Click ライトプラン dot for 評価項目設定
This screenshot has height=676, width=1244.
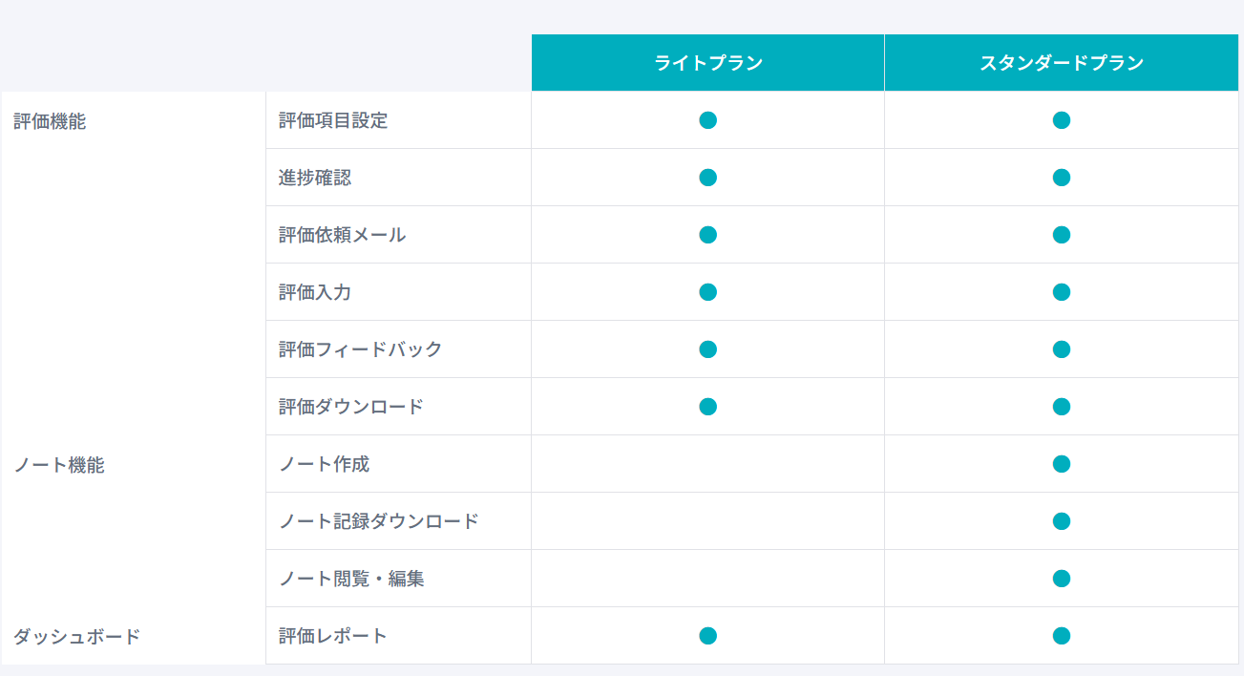(707, 120)
